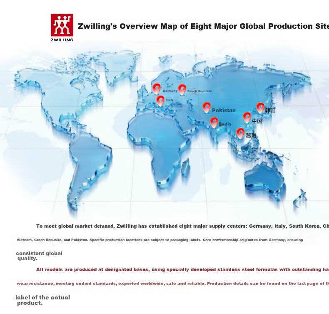The width and height of the screenshot is (329, 314).
Task: Click the map pin next to Germany
Action: [x=157, y=89]
